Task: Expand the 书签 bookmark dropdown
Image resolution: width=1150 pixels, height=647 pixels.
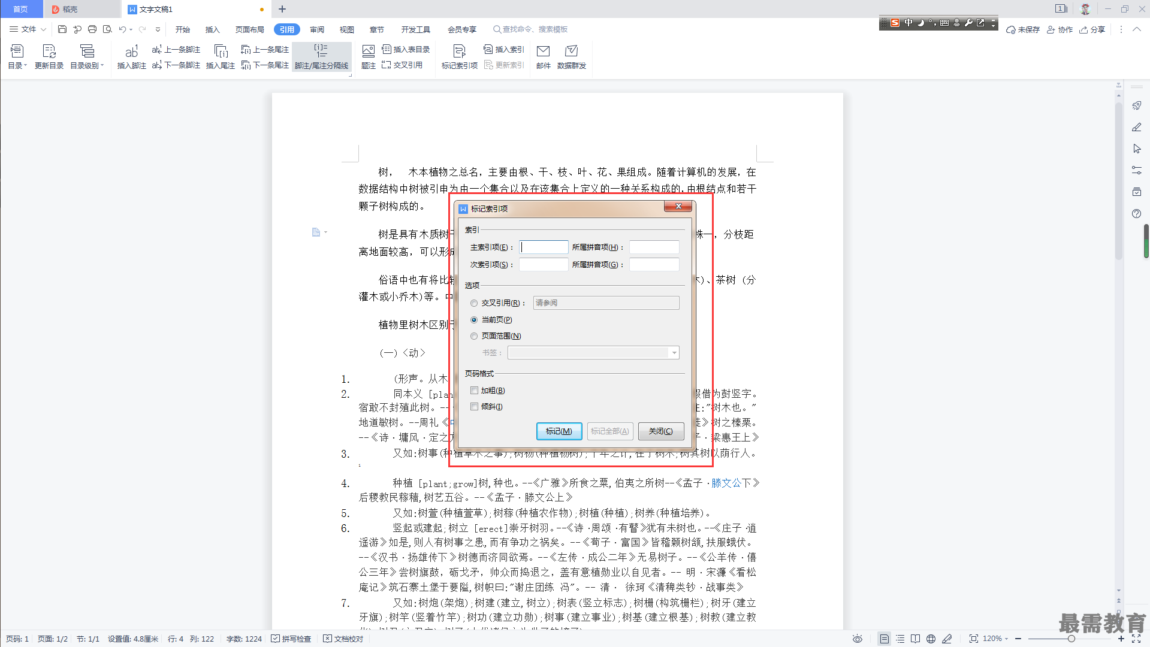Action: click(674, 353)
